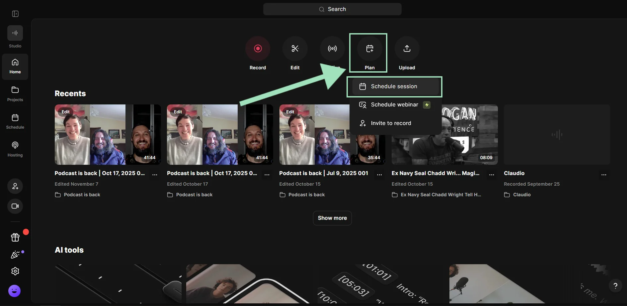Click the invite people icon
Screen dimensions: 627x306
[15, 186]
